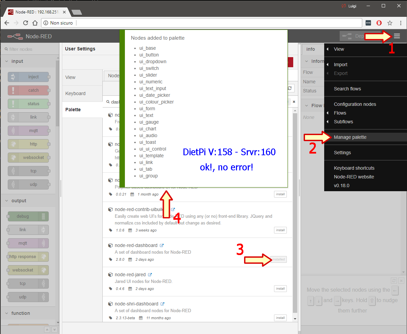Select the link input node
Screen dimensions: 407x334
point(28,117)
